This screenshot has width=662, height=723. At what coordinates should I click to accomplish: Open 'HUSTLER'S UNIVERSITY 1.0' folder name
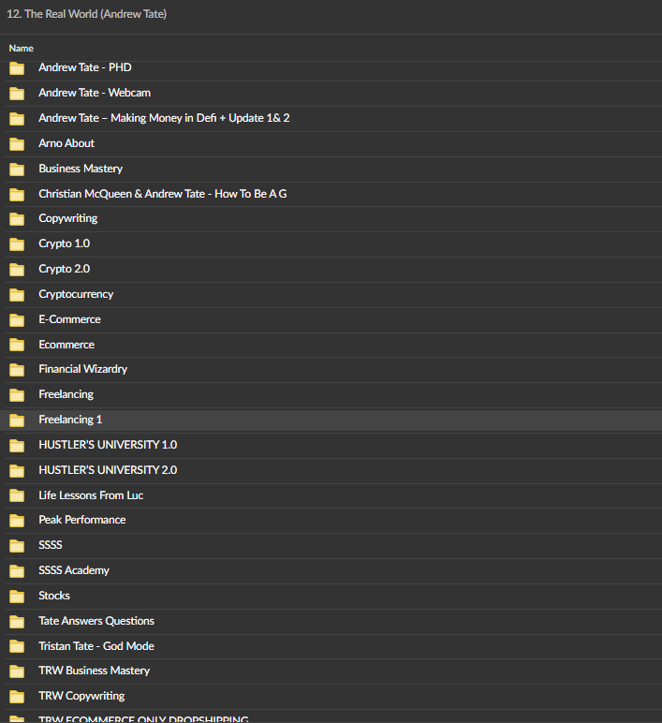click(x=108, y=445)
